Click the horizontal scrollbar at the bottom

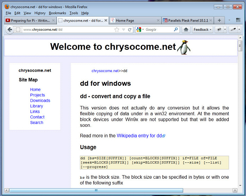pos(95,190)
